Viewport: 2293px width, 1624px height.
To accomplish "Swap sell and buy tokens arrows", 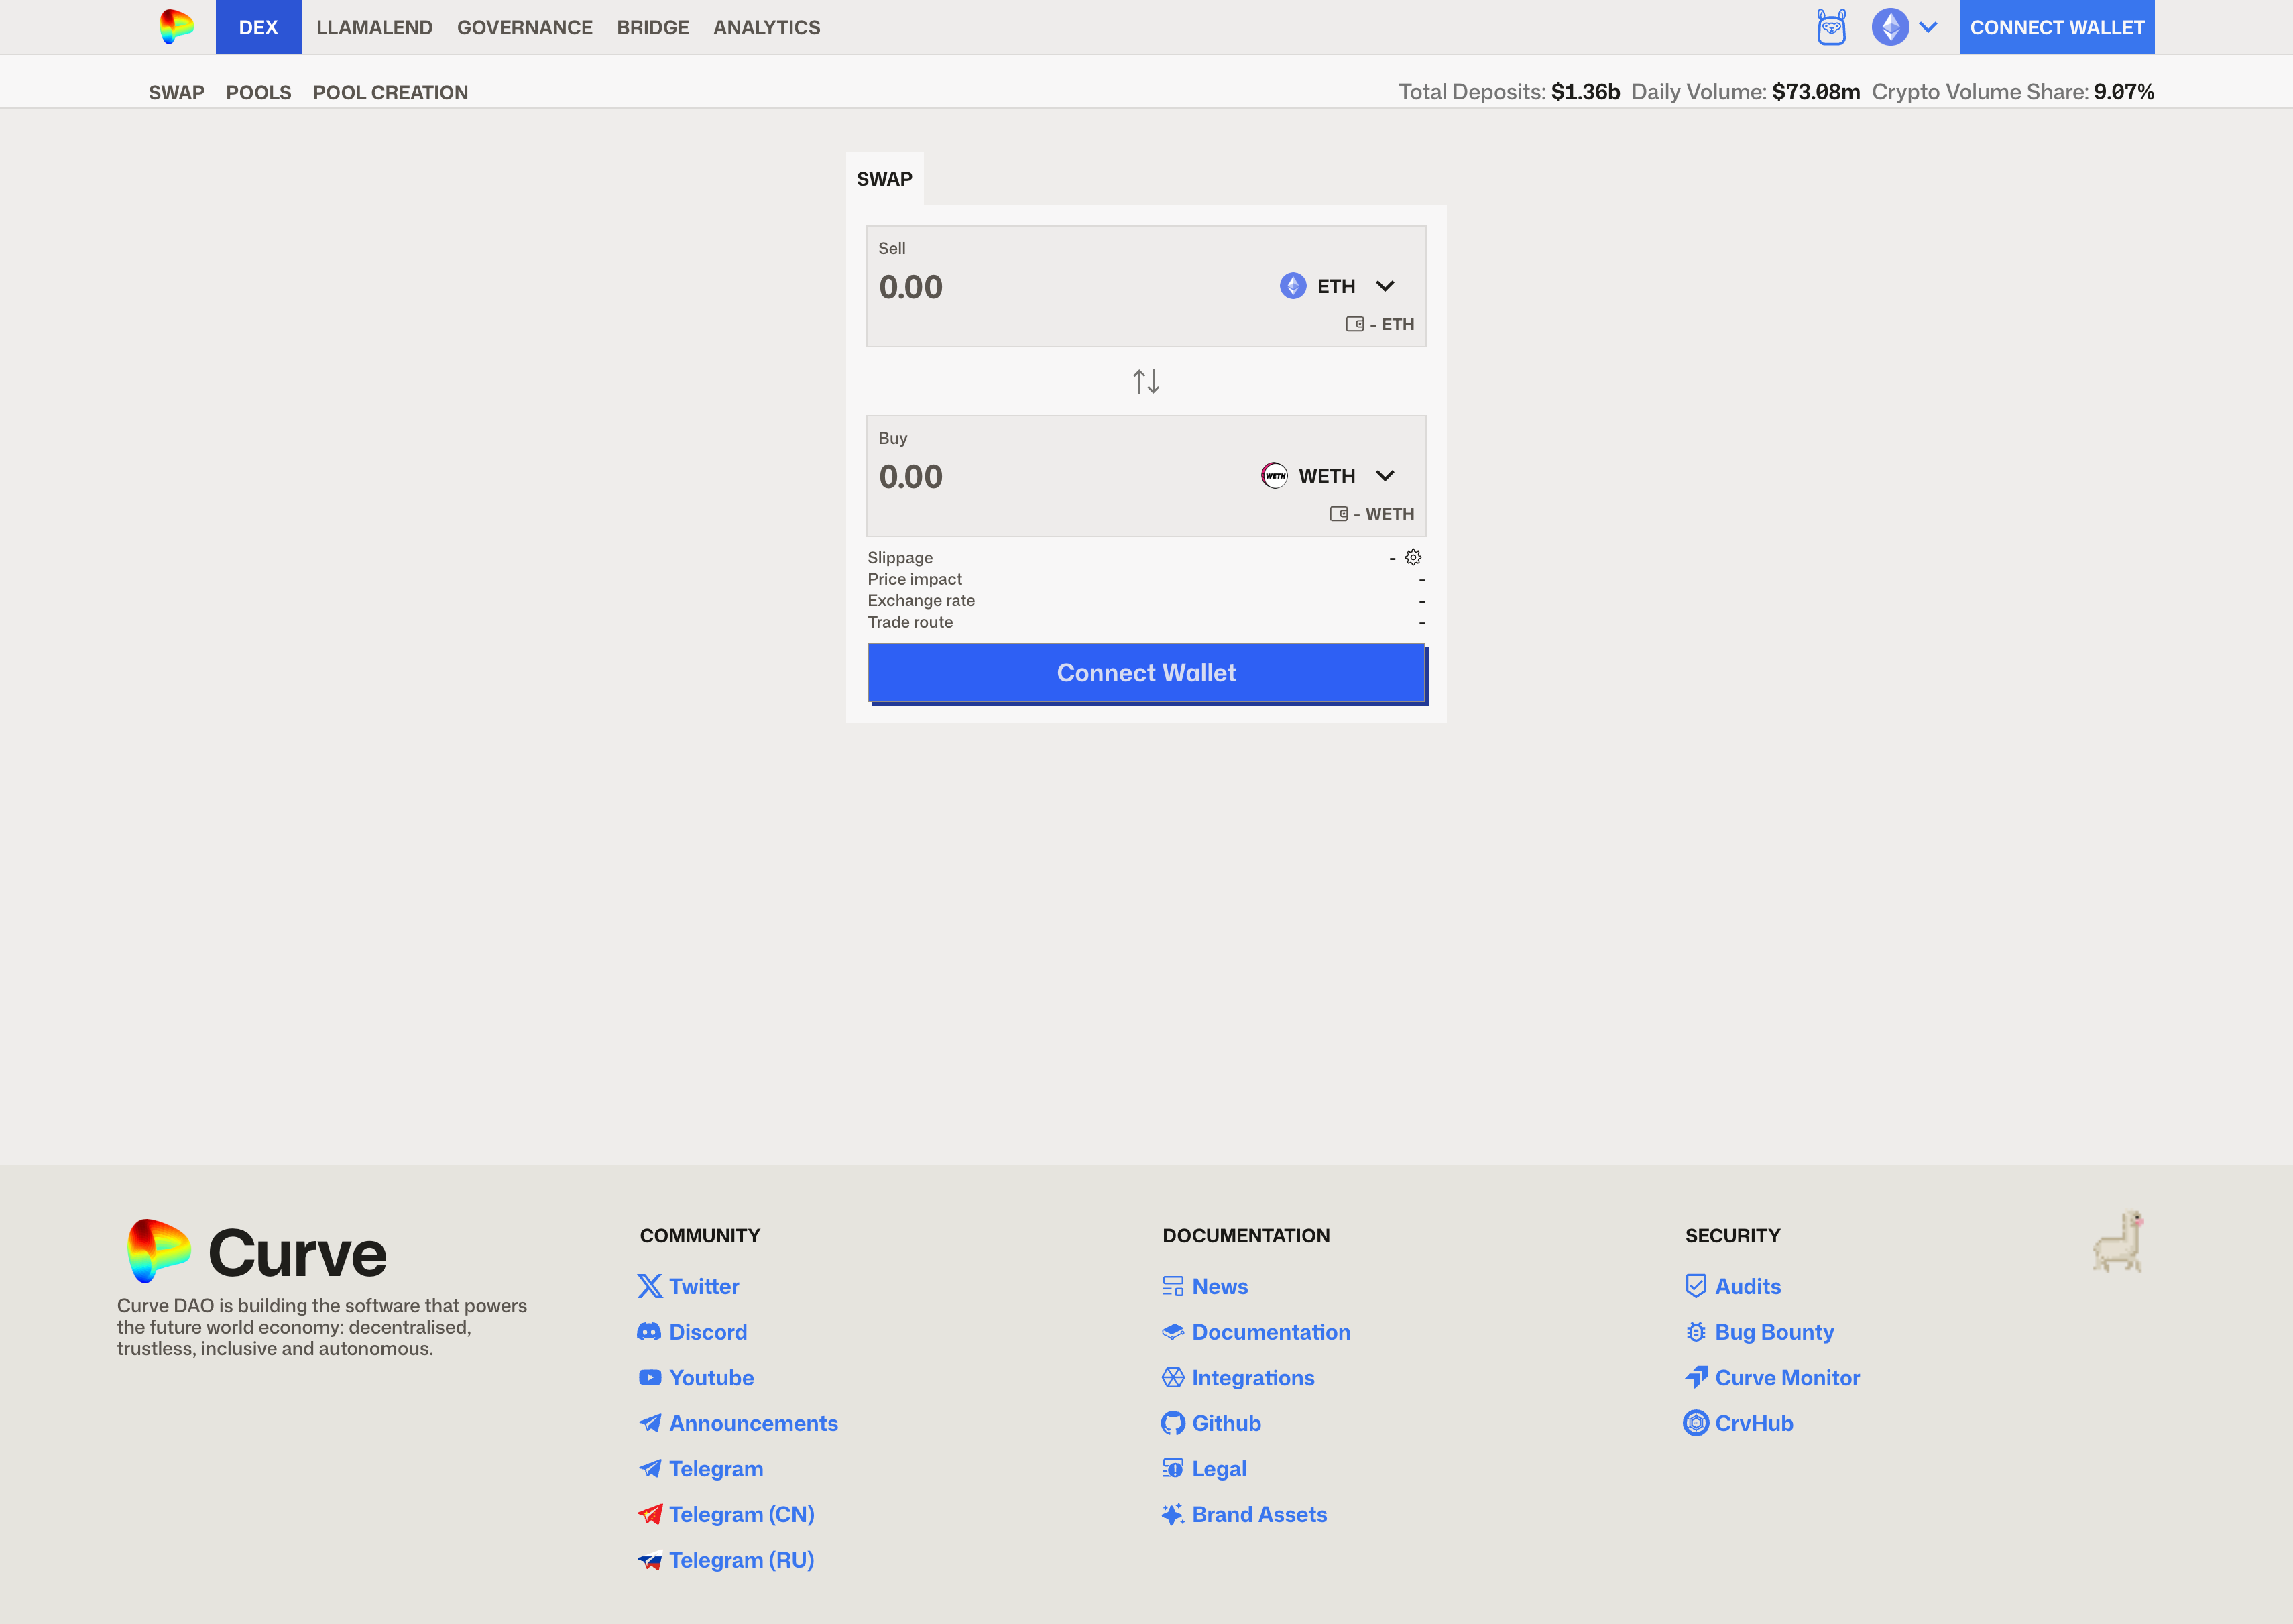I will [1146, 381].
